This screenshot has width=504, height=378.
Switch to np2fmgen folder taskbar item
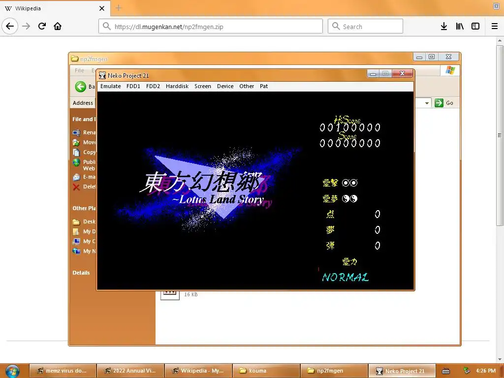pyautogui.click(x=334, y=371)
